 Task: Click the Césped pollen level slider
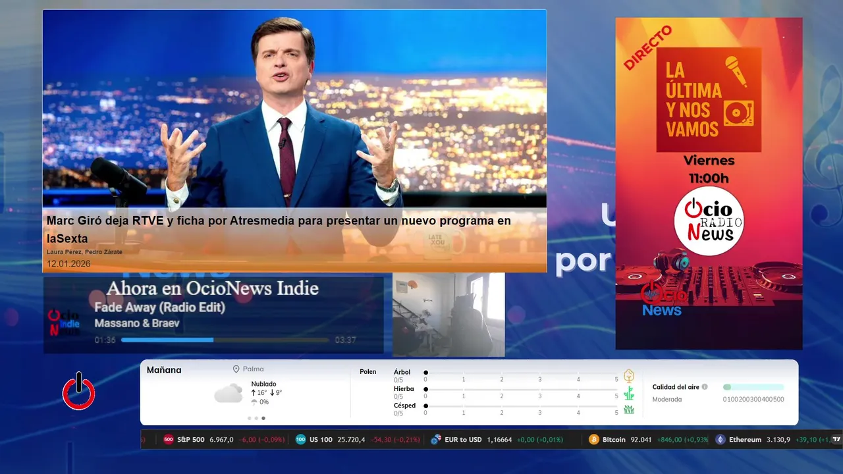pos(521,406)
